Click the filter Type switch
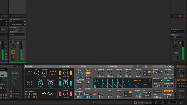 [x=88, y=73]
